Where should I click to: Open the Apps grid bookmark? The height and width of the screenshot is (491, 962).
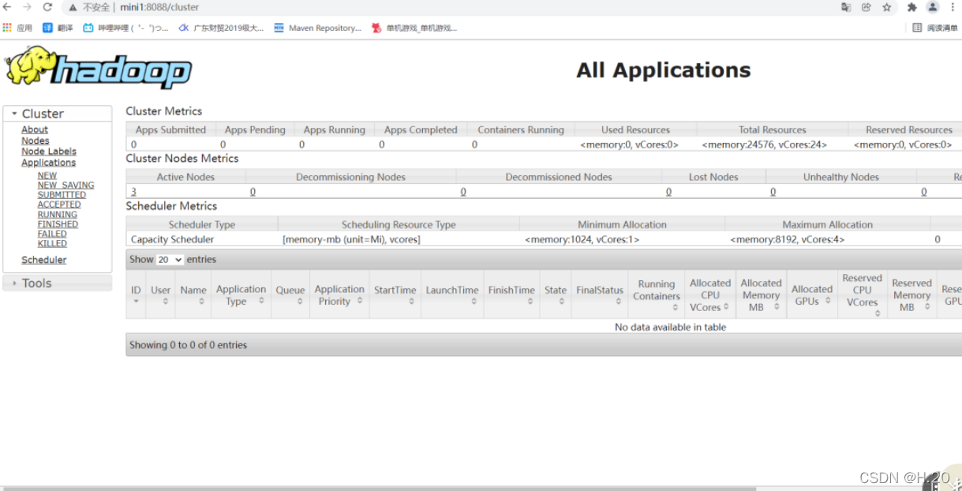pyautogui.click(x=17, y=28)
